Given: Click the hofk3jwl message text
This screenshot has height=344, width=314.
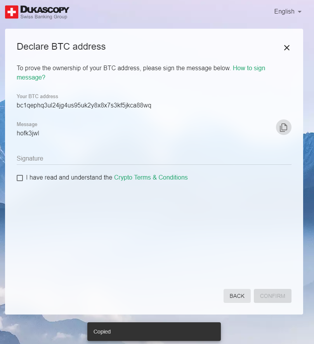Looking at the screenshot, I should [28, 133].
